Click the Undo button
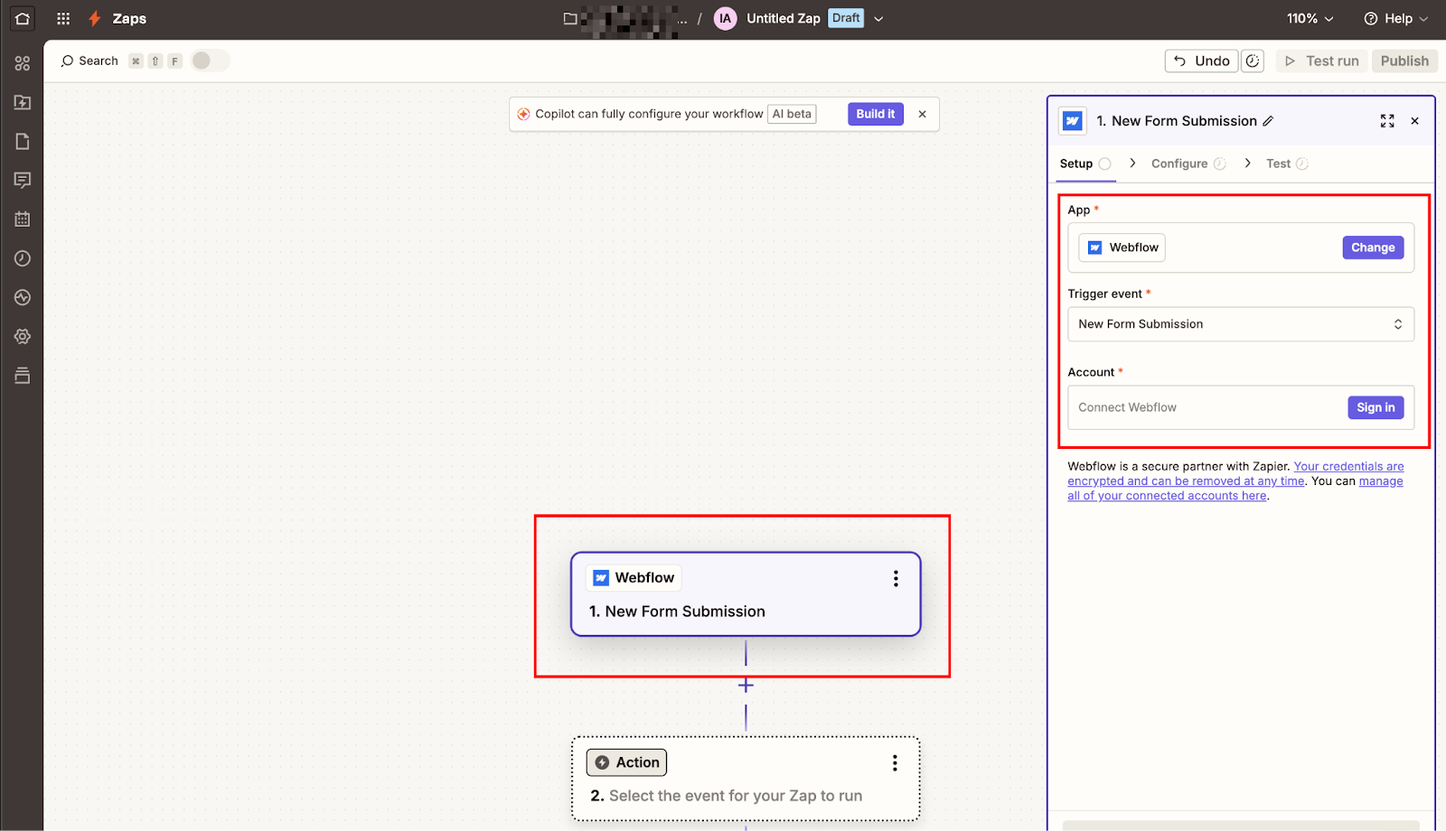Viewport: 1446px width, 831px height. (1202, 61)
